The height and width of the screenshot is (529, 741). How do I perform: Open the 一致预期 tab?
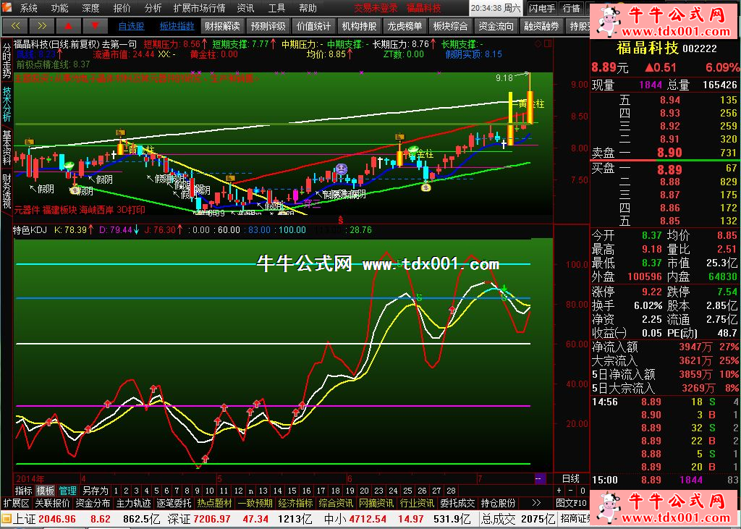coord(255,503)
